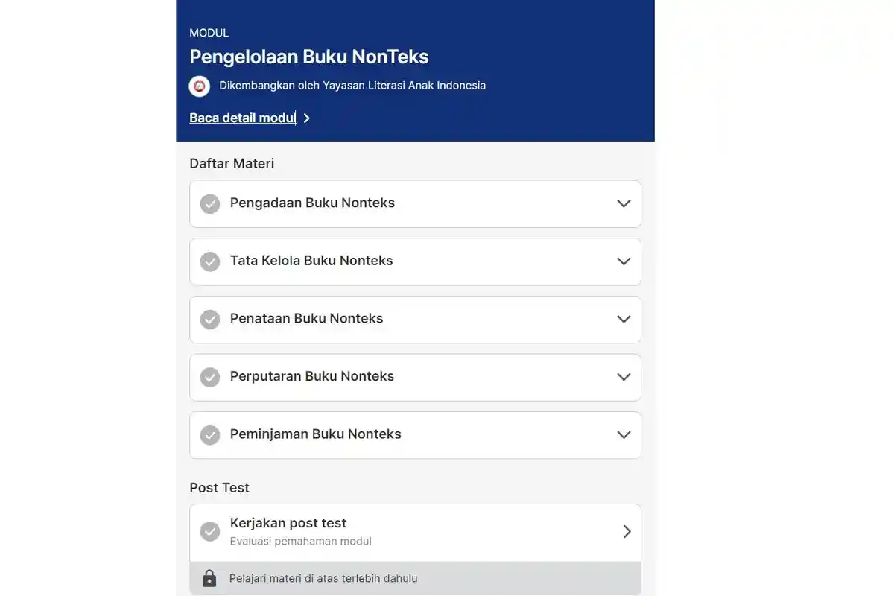Screen dimensions: 894x596
Task: Click the checkmark icon beside Pengadaan Buku Nonteks
Action: 209,203
